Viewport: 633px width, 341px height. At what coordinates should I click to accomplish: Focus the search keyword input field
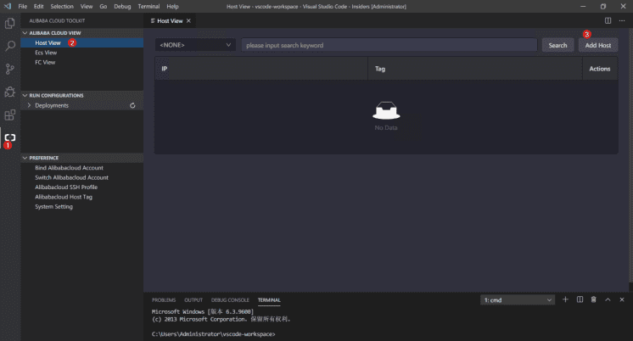click(x=389, y=45)
